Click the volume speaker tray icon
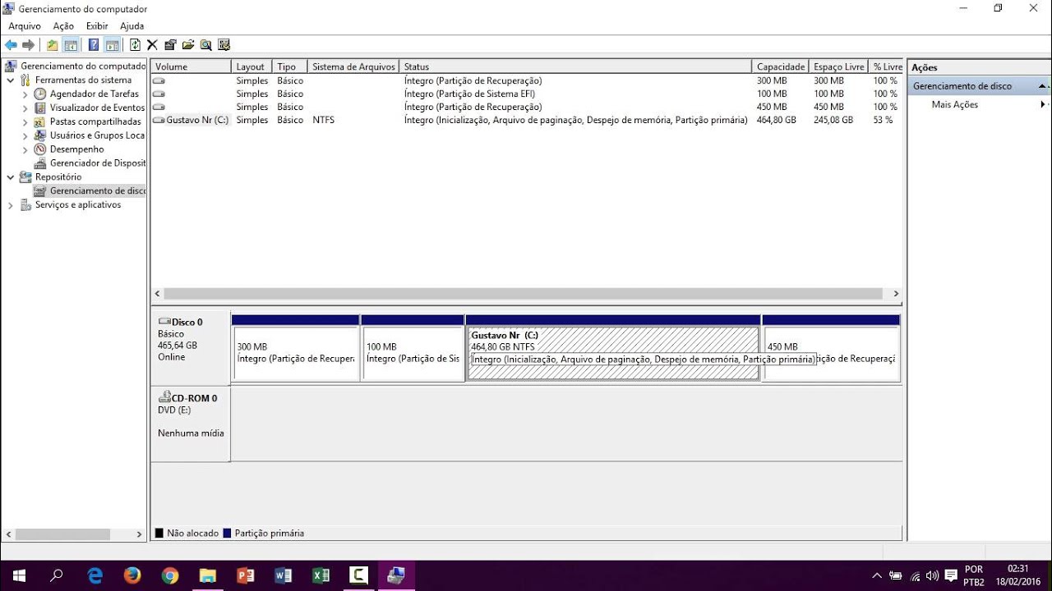Image resolution: width=1052 pixels, height=591 pixels. tap(932, 576)
